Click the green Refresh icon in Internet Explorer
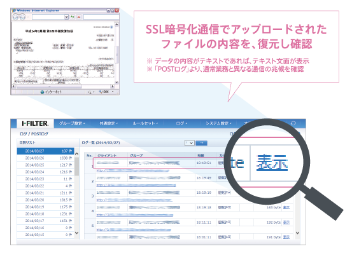Viewport: 352px width, 253px height. click(x=73, y=17)
